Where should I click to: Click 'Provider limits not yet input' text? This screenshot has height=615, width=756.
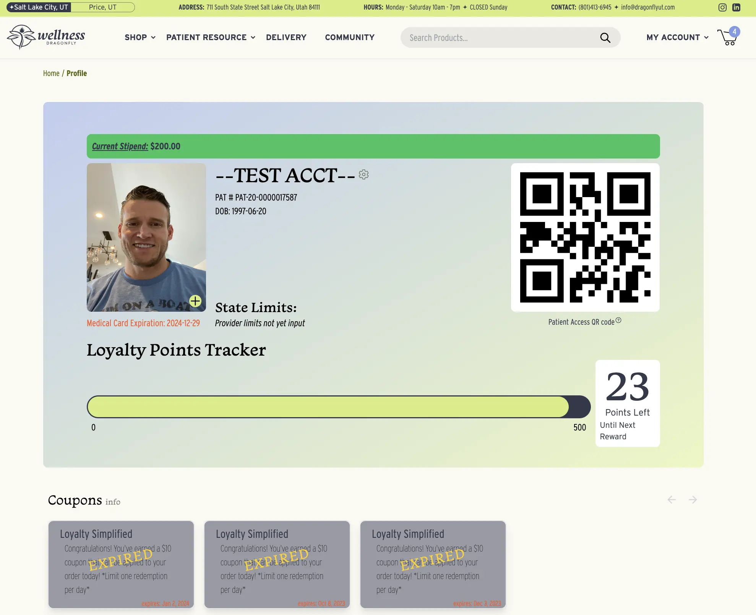tap(260, 323)
